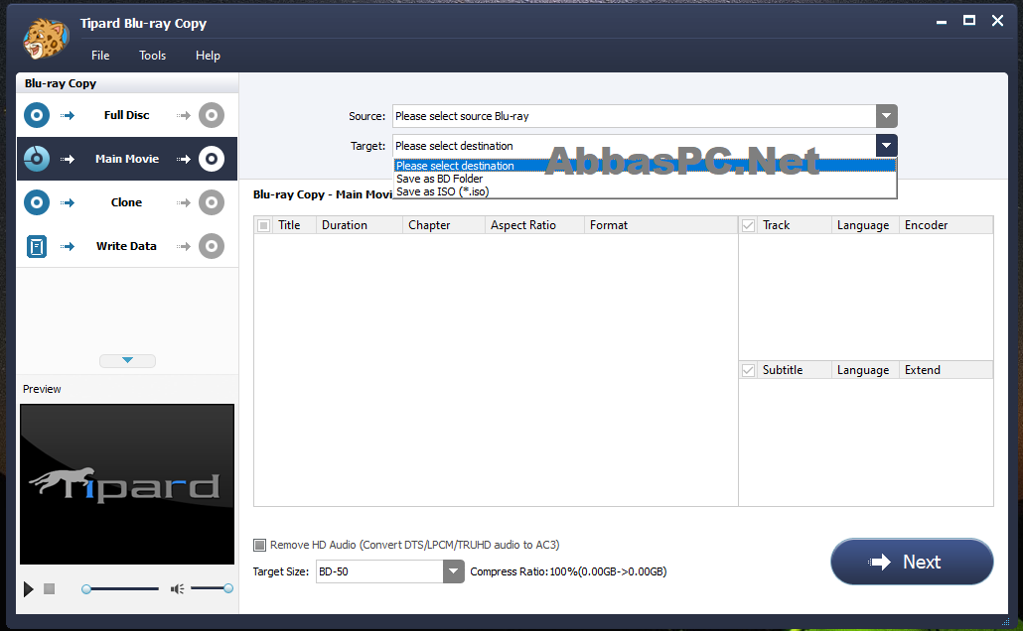Select Main Movie copy mode
The height and width of the screenshot is (631, 1023).
point(127,159)
